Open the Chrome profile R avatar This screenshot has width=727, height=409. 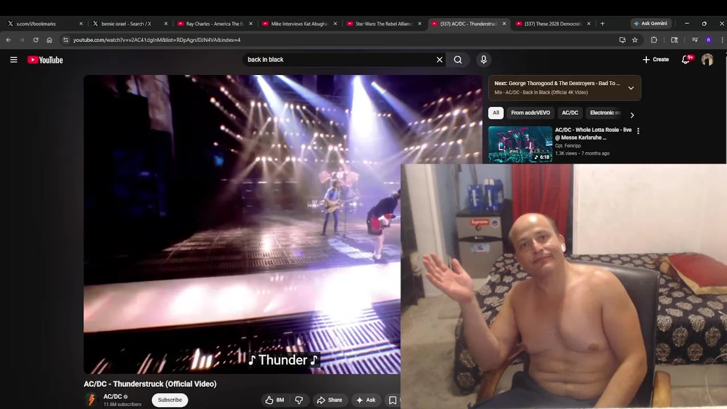pyautogui.click(x=708, y=40)
